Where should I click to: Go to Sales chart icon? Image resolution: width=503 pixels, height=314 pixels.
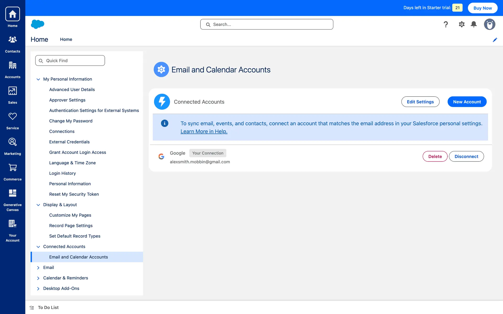[13, 91]
